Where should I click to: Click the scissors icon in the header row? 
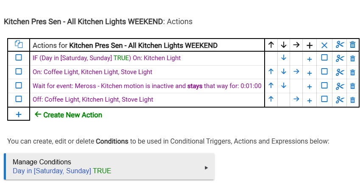[339, 45]
